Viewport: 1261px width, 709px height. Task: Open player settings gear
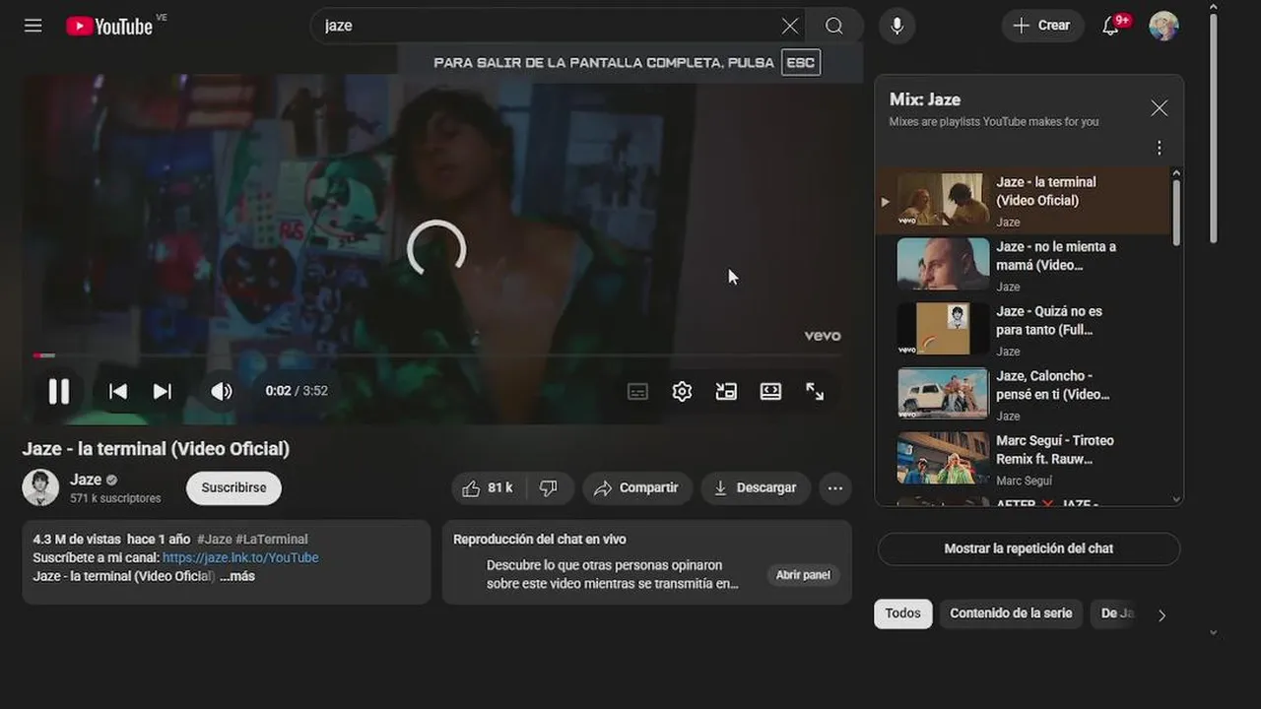point(682,391)
